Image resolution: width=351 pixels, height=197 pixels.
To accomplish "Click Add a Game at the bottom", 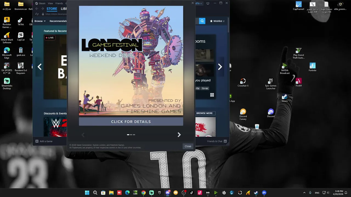I will click(44, 141).
